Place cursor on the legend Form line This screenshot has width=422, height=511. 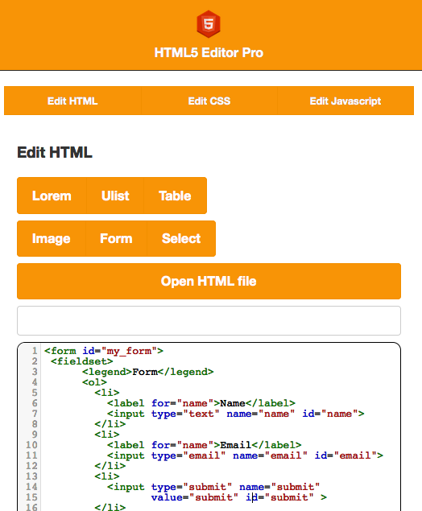point(147,372)
